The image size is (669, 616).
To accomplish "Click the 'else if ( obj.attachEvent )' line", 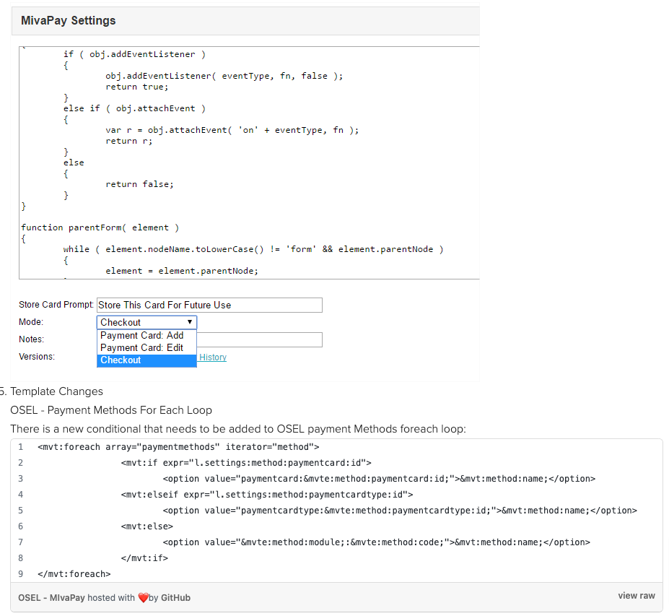I will (134, 108).
